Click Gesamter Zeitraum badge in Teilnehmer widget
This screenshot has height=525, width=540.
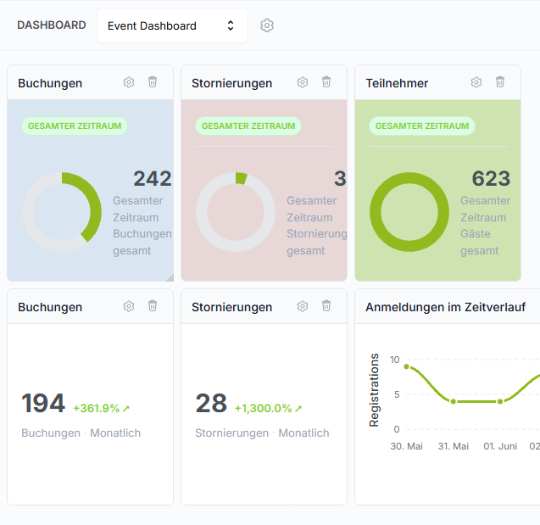point(422,126)
